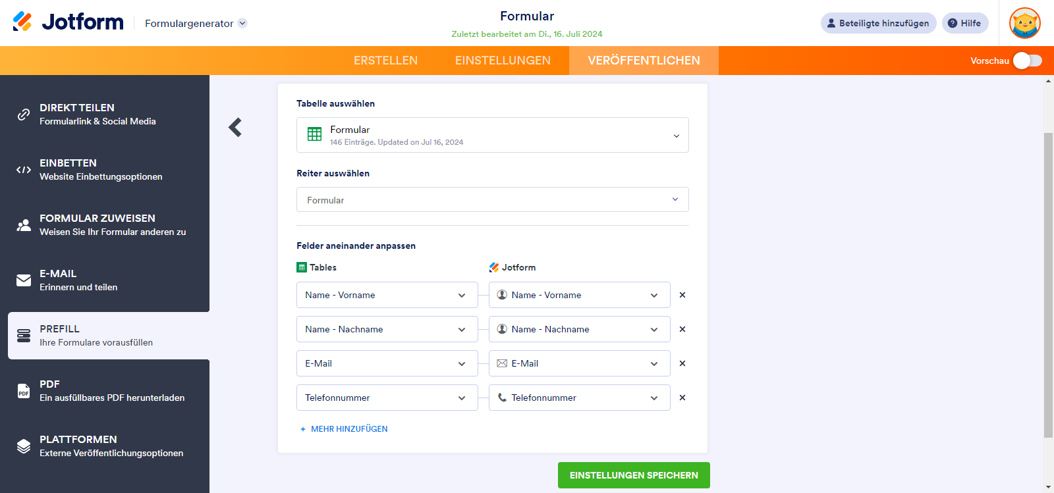Click the Einbetten code icon
This screenshot has width=1054, height=493.
(24, 170)
